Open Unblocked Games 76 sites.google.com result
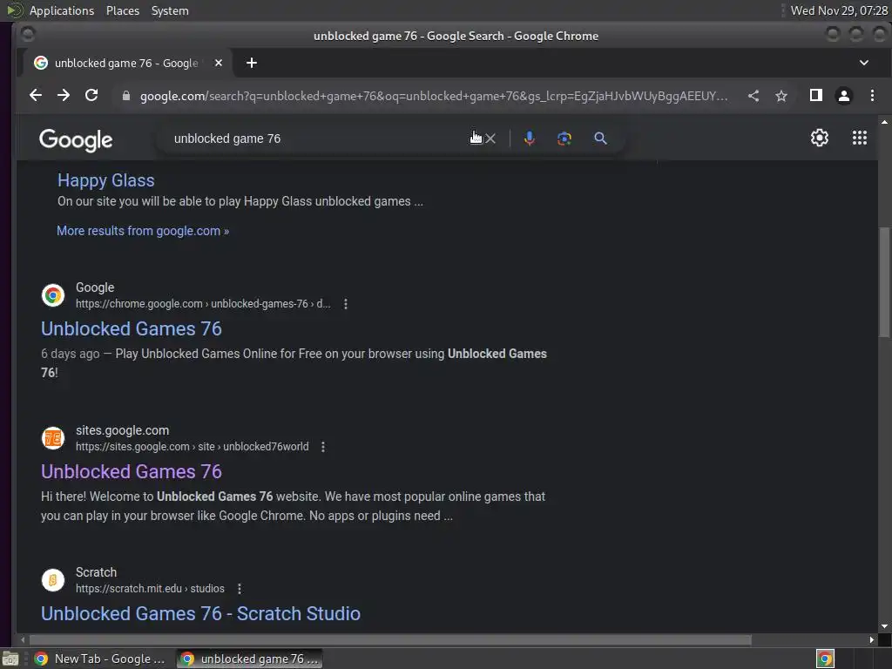Screen dimensions: 892x669 tap(132, 471)
